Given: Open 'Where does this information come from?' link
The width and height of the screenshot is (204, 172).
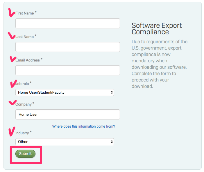Looking at the screenshot, I should click(x=84, y=126).
